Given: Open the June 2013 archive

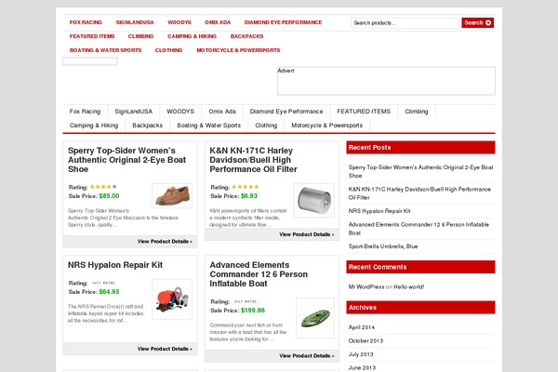Looking at the screenshot, I should pos(362,367).
